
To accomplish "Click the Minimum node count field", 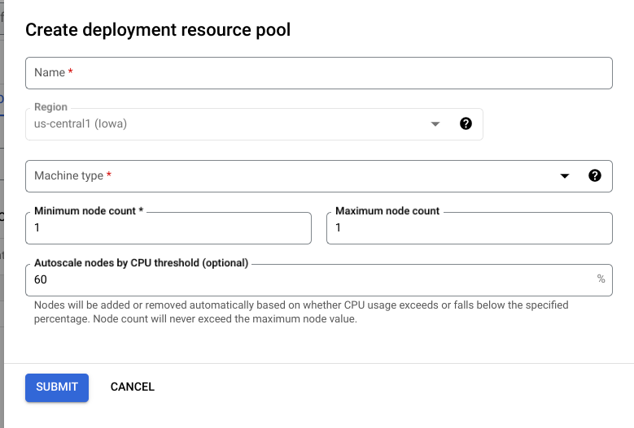I will (x=168, y=229).
